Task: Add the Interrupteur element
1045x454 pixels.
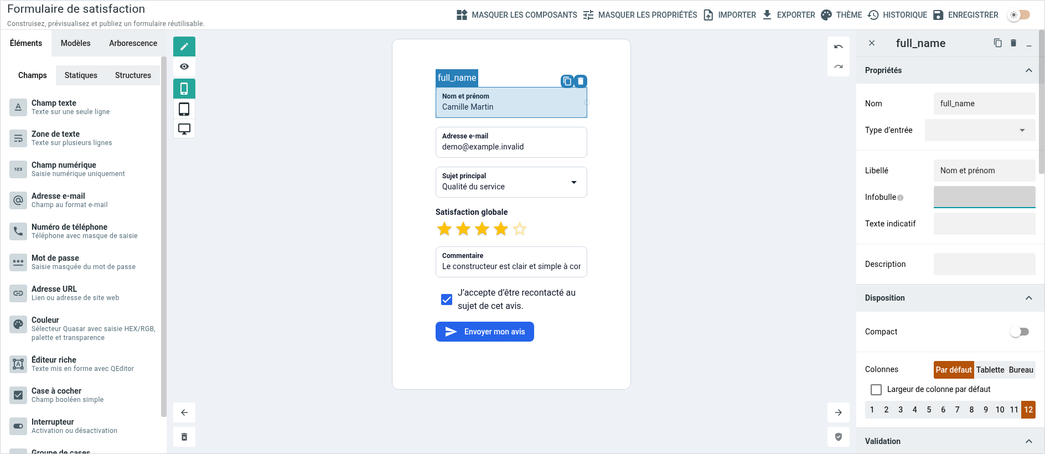Action: point(83,426)
